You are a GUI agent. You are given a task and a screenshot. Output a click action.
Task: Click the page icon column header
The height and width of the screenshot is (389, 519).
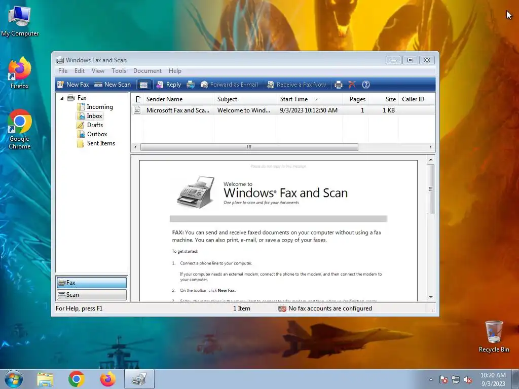[137, 99]
